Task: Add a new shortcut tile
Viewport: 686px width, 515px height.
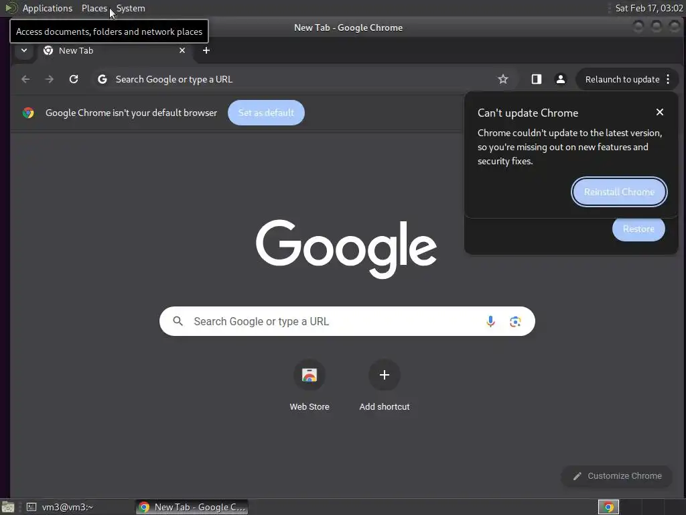Action: [x=384, y=386]
